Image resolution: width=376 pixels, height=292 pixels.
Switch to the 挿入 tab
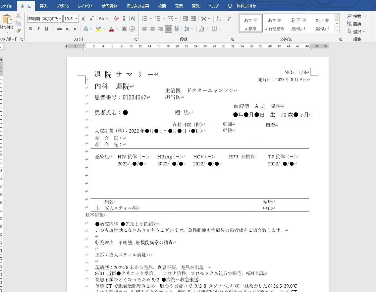pos(43,6)
